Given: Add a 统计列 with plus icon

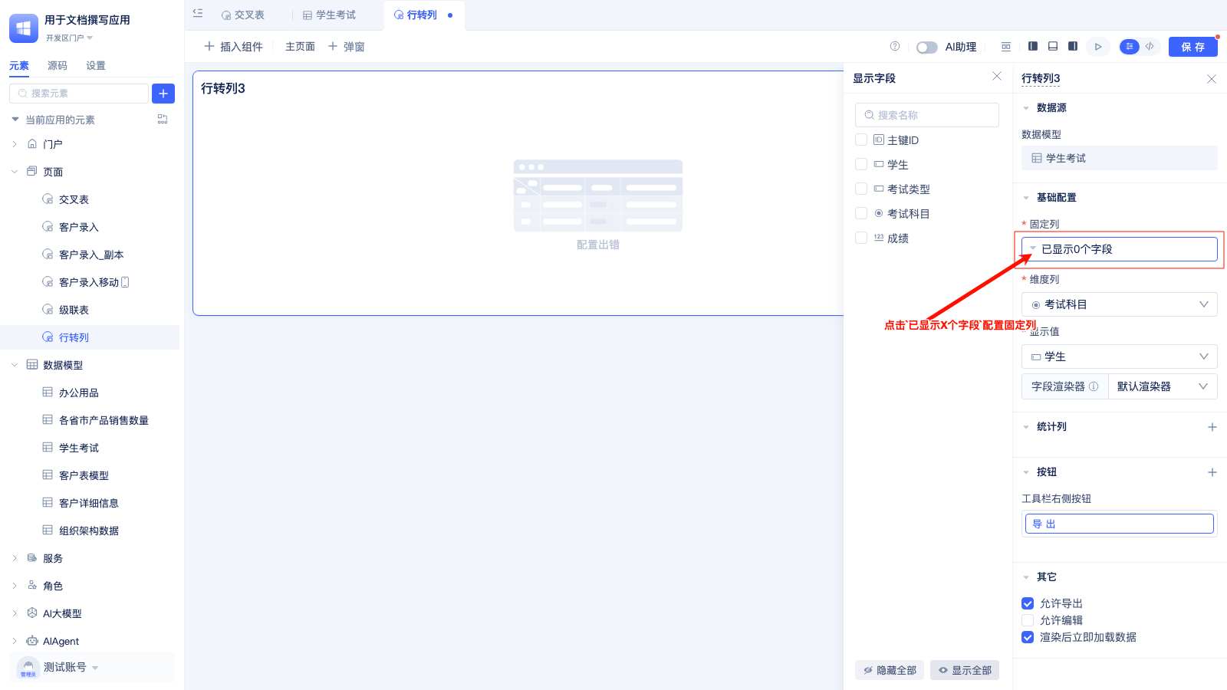Looking at the screenshot, I should point(1212,427).
